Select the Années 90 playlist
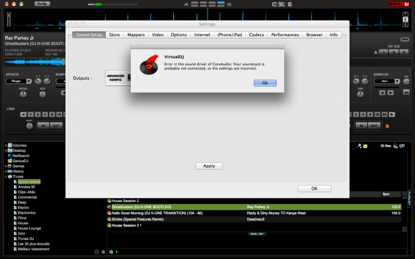This screenshot has width=415, height=259. (x=26, y=187)
